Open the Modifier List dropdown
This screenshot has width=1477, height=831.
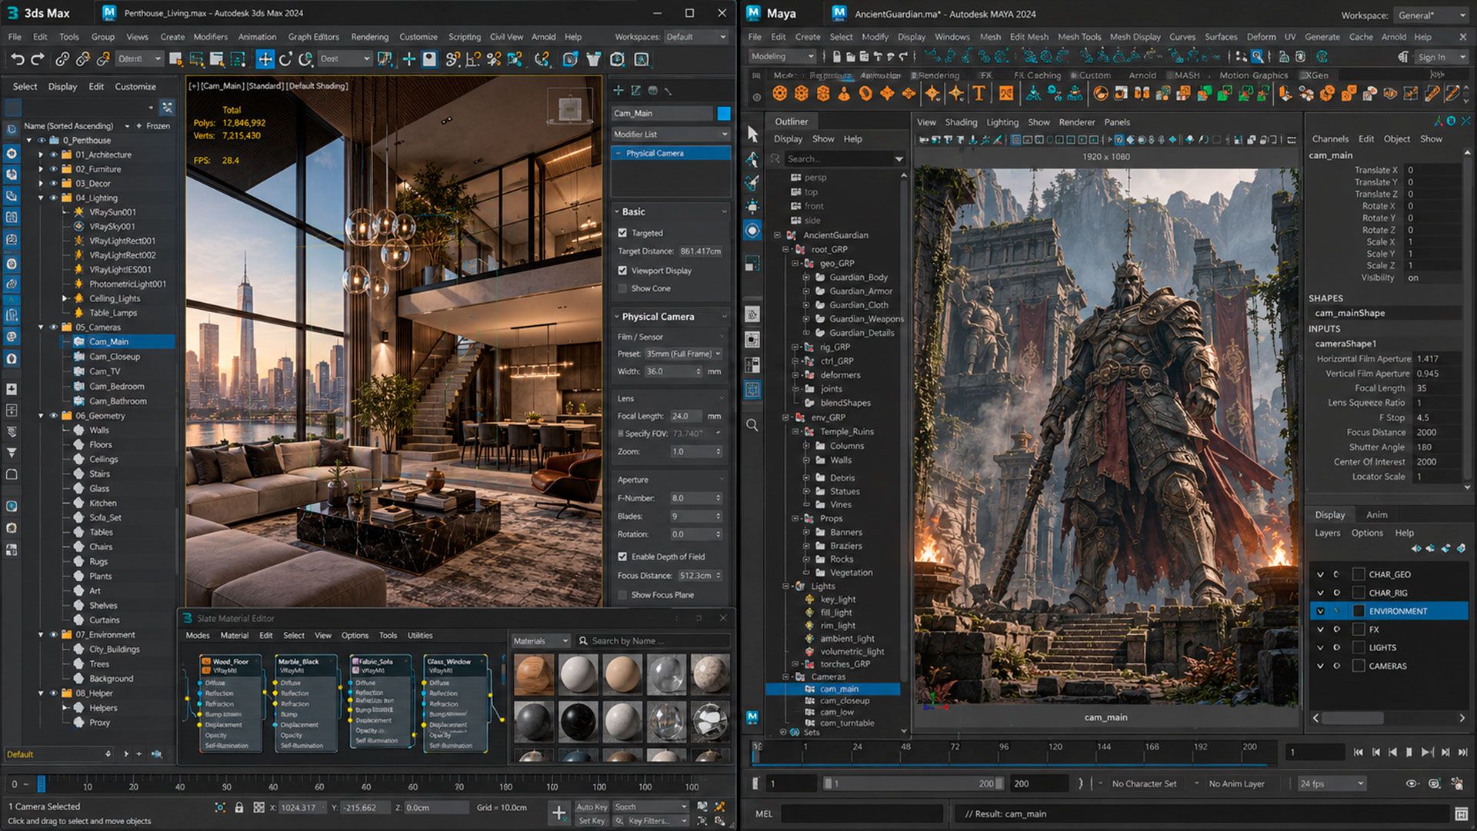click(670, 134)
